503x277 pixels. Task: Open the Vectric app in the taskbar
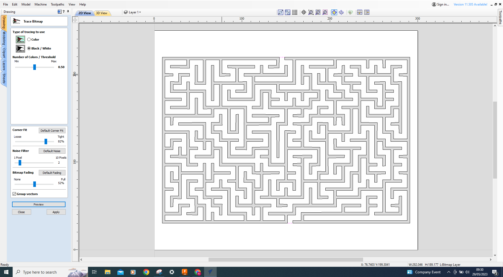pos(210,272)
